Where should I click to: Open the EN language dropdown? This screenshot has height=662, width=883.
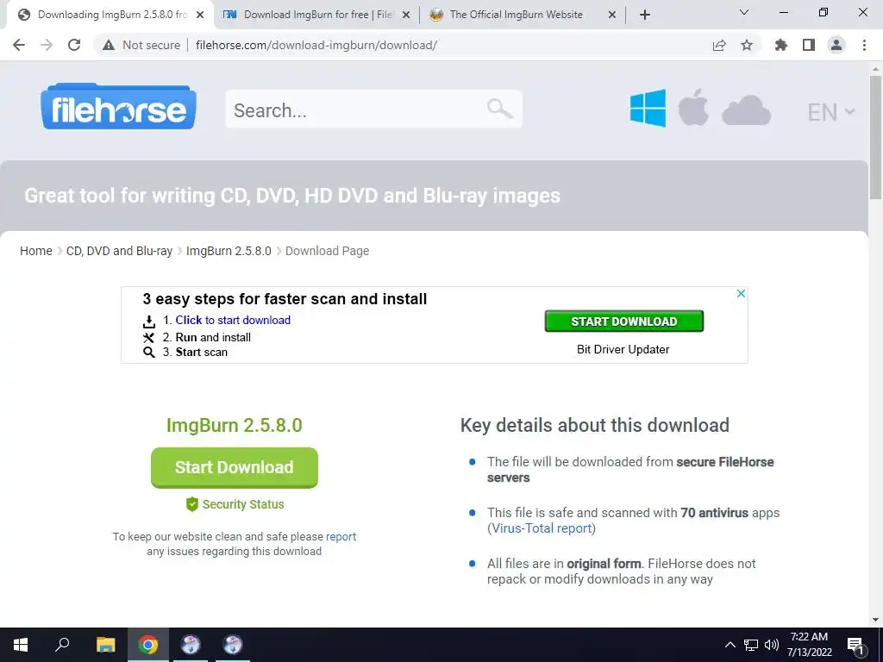click(831, 112)
